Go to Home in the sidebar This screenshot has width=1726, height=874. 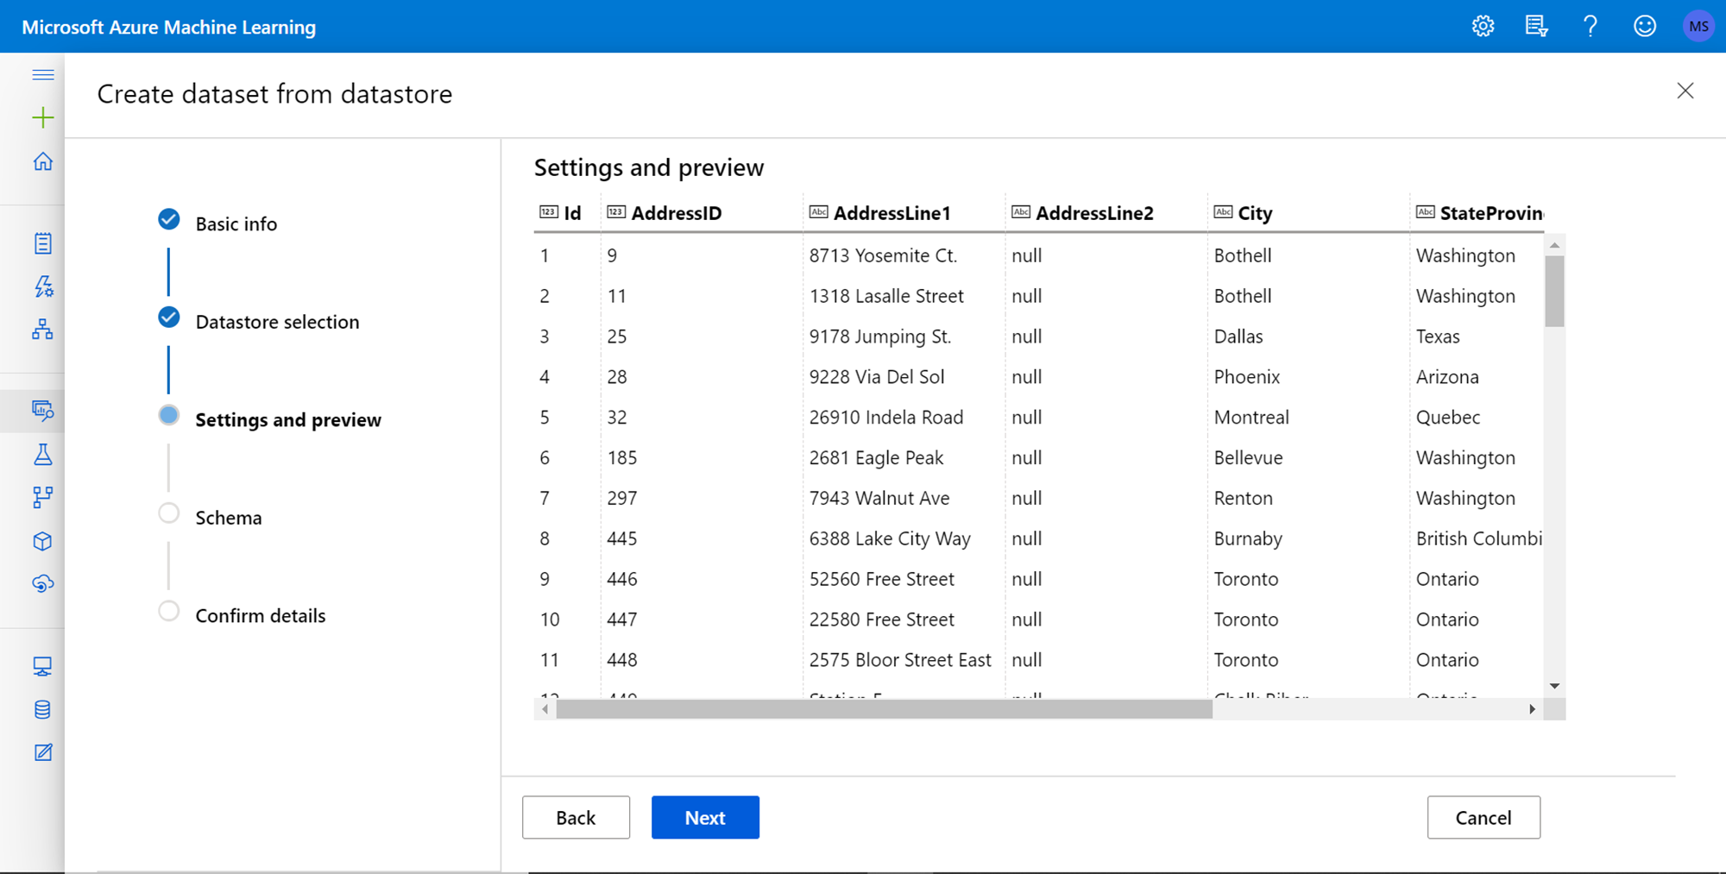point(42,161)
